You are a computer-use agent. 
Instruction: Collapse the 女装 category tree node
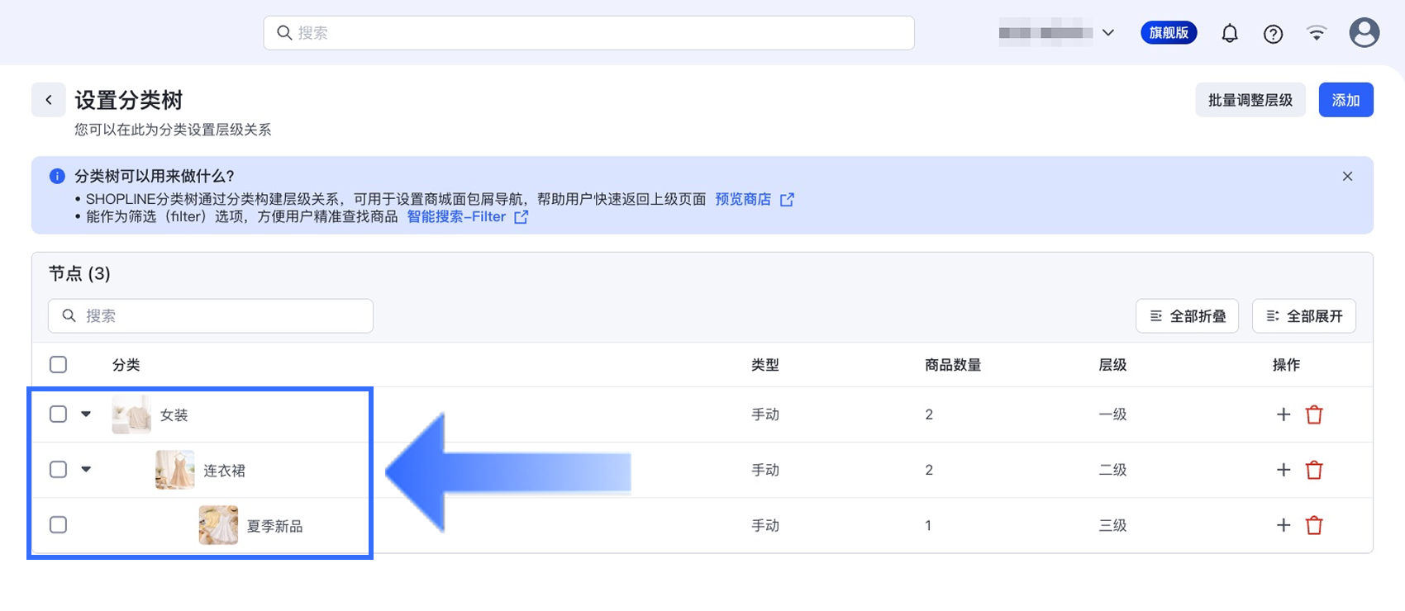tap(86, 414)
